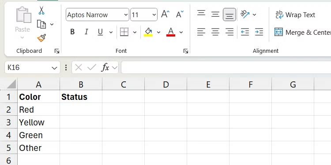Activate the Format Painter brush
The height and width of the screenshot is (165, 331).
(41, 38)
